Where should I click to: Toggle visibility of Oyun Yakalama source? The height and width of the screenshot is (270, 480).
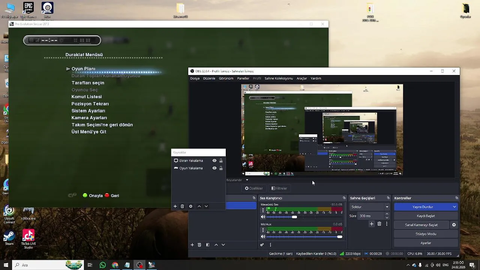(214, 168)
